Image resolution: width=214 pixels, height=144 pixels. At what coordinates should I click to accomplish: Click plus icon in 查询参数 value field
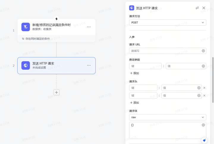pos(203,66)
